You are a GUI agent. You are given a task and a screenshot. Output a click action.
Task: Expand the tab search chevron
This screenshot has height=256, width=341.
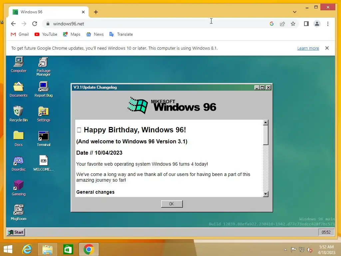(x=295, y=12)
